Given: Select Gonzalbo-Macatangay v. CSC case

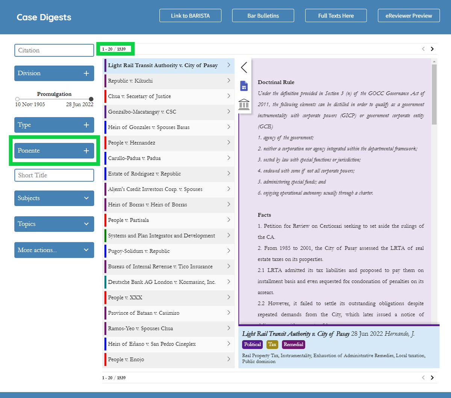Looking at the screenshot, I should pyautogui.click(x=169, y=112).
